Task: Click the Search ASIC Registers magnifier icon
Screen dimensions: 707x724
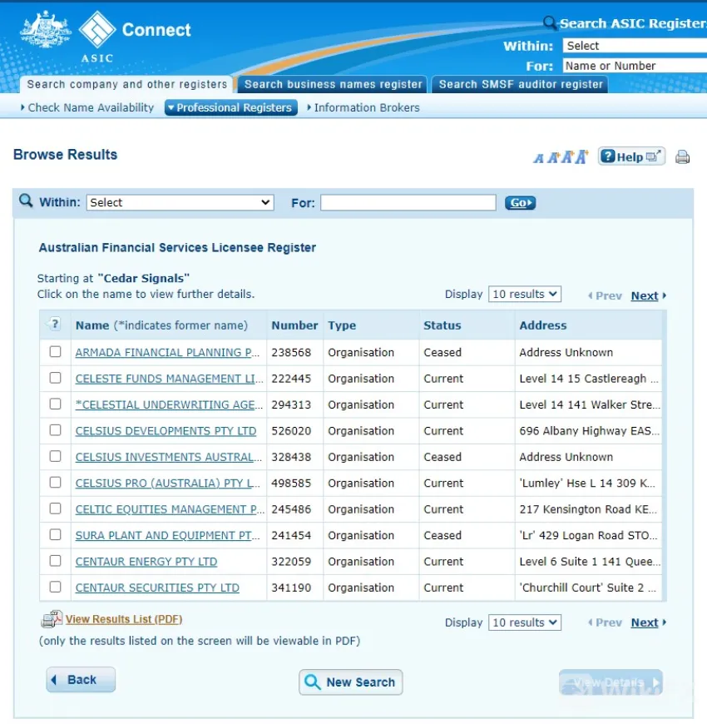Action: 549,22
